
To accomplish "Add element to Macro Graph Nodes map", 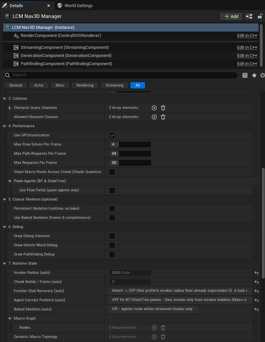I will (x=154, y=328).
